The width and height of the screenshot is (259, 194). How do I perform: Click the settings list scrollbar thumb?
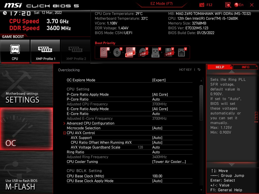tap(201, 103)
